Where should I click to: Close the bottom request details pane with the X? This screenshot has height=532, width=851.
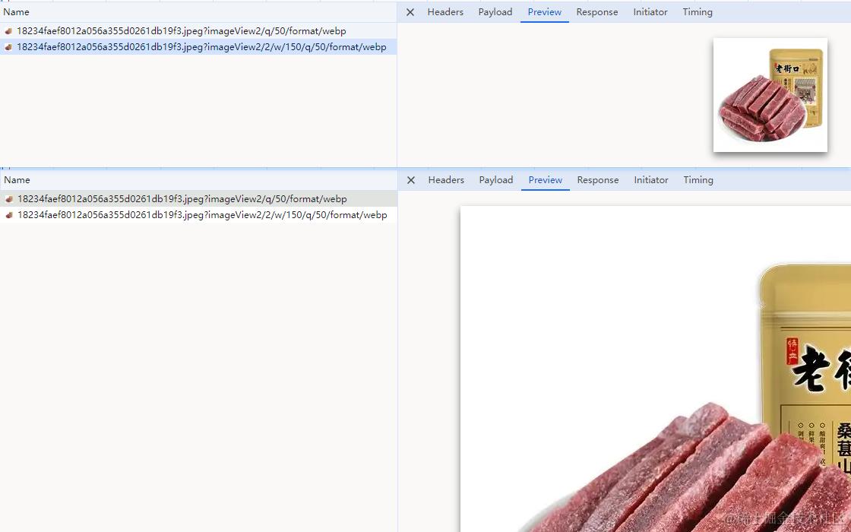[410, 179]
